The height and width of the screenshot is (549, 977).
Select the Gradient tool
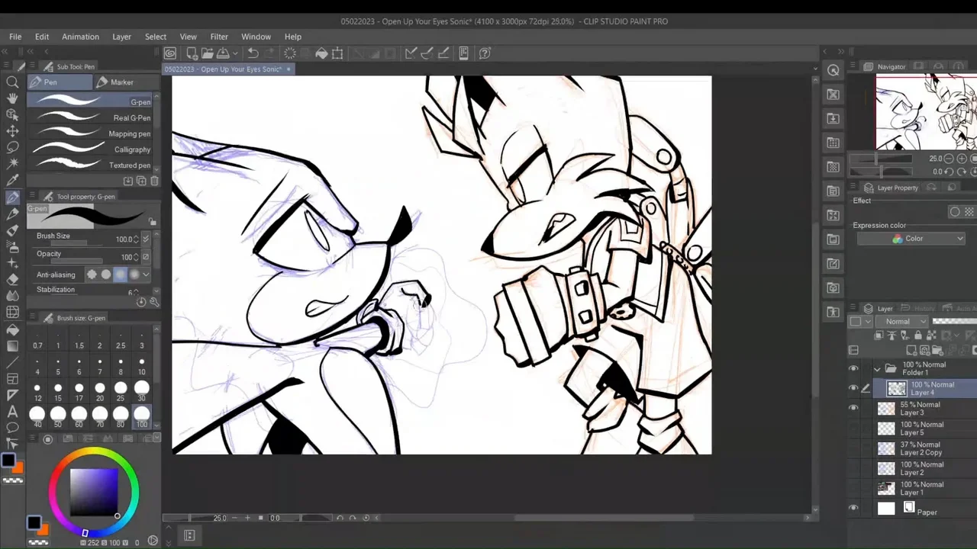coord(12,345)
